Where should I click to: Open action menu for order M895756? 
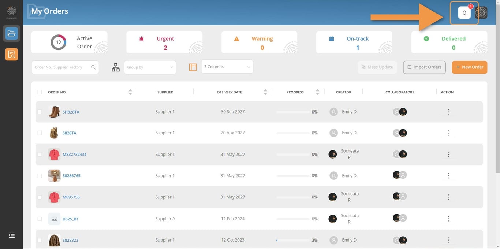click(x=448, y=197)
